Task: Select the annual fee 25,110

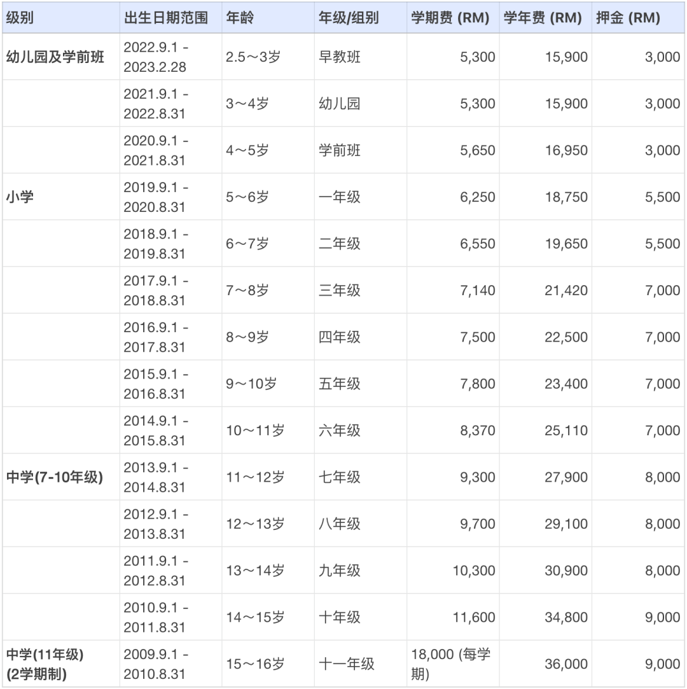Action: (545, 431)
